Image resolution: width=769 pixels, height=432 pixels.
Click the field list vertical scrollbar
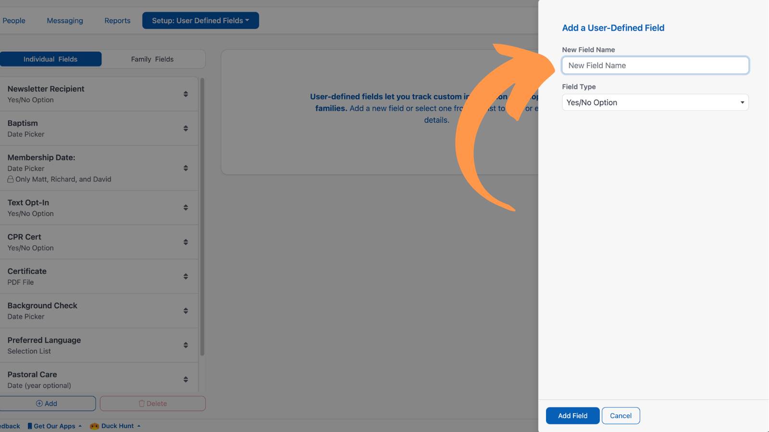[202, 216]
